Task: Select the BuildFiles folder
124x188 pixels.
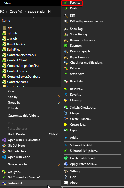Action: (x=14, y=50)
